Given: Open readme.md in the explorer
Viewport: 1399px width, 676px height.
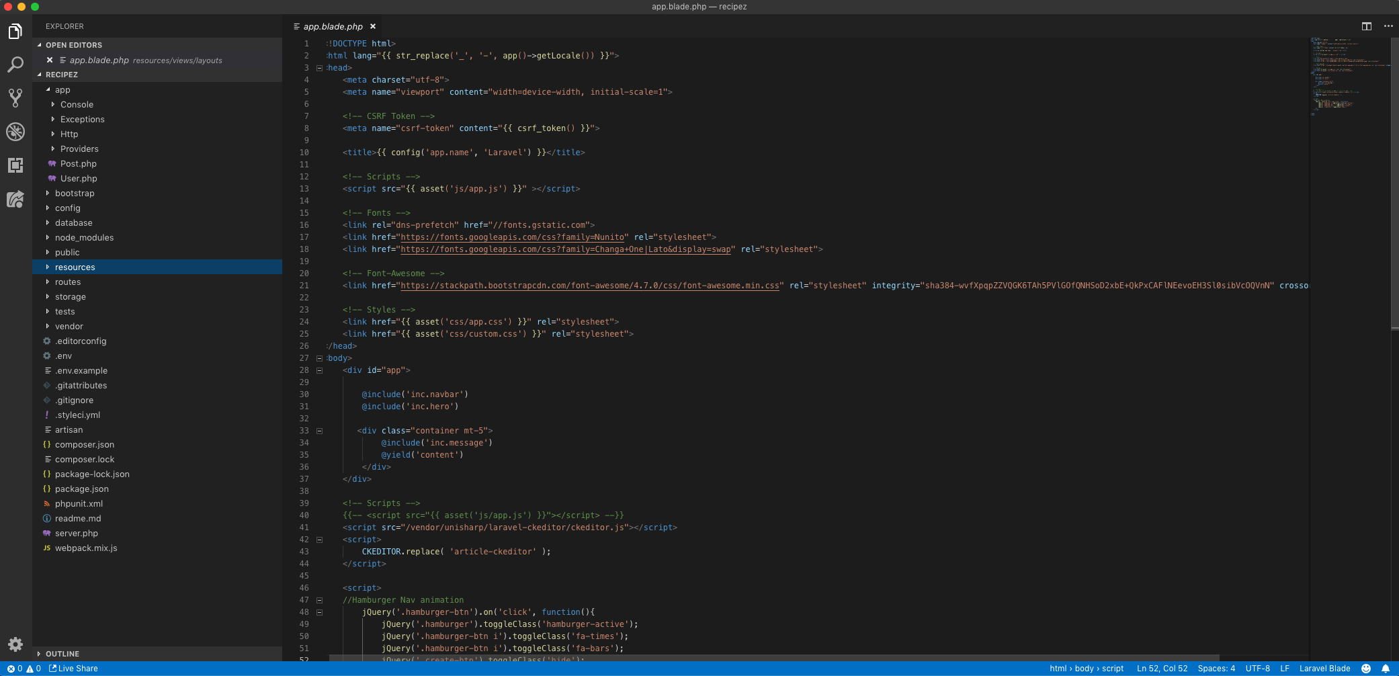Looking at the screenshot, I should tap(157, 518).
